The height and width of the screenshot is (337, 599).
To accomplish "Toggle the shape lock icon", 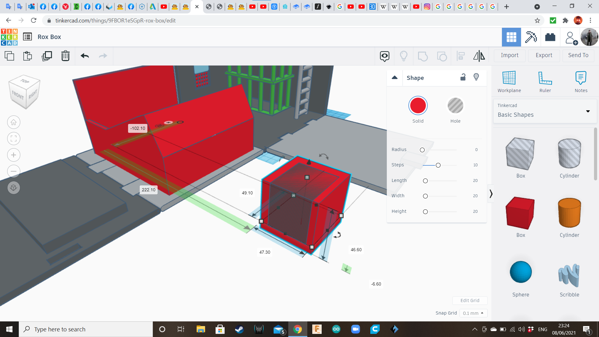I will 463,77.
